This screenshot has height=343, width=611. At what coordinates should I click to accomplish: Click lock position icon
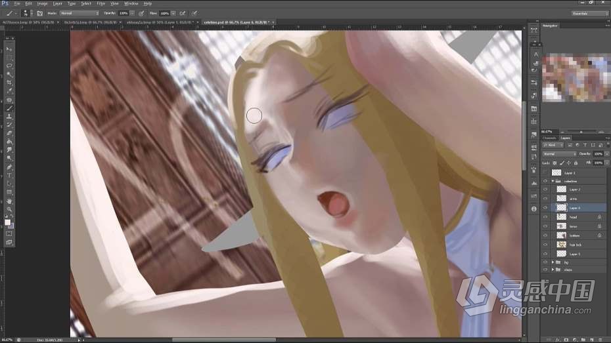(x=569, y=163)
